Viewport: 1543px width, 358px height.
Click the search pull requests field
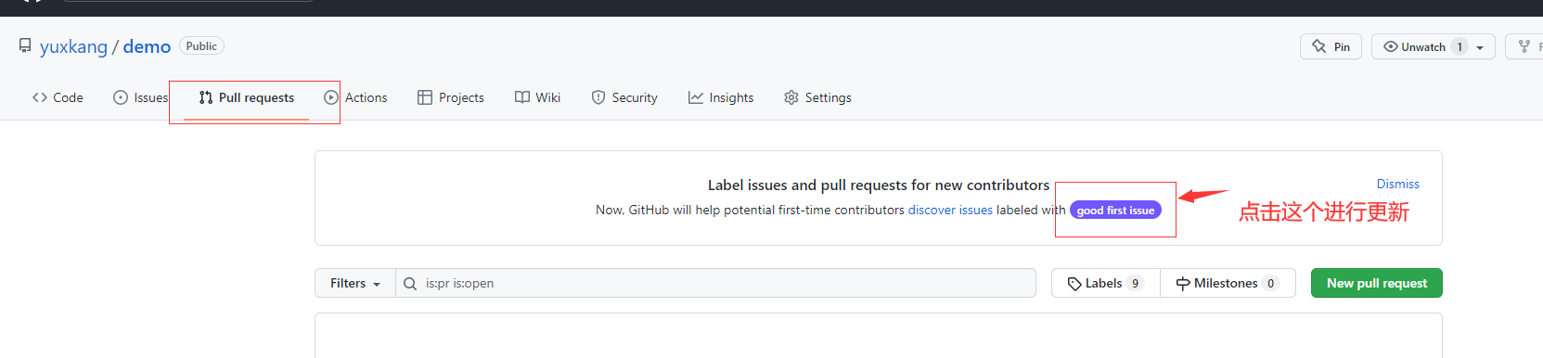[715, 283]
